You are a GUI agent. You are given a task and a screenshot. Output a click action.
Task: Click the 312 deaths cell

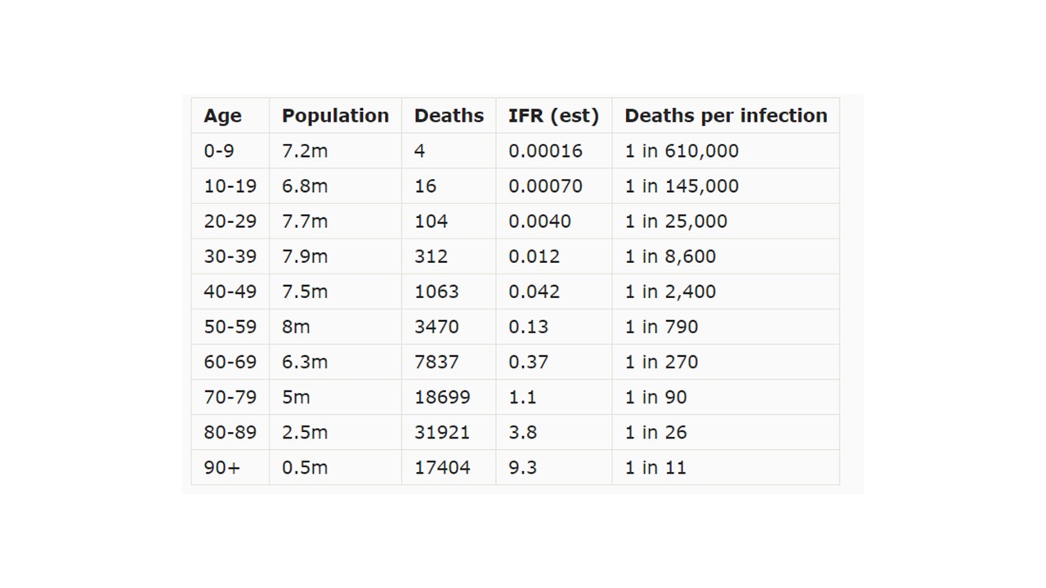(431, 256)
